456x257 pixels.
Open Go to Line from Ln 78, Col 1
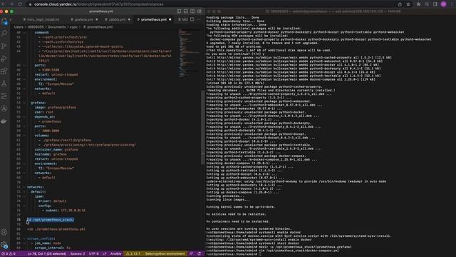click(47, 254)
